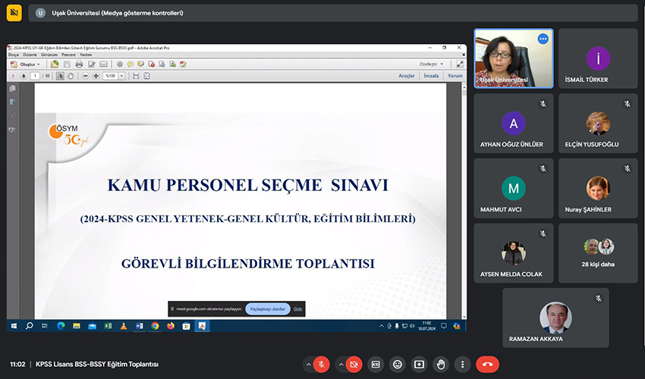645x379 pixels.
Task: Click the present screen icon
Action: pyautogui.click(x=419, y=365)
